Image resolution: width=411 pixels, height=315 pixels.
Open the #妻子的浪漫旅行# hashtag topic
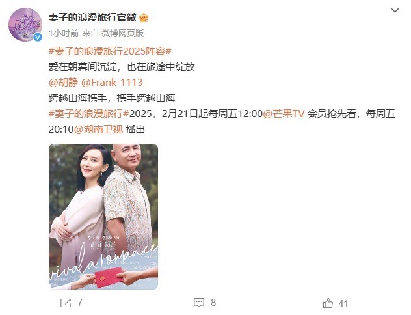(89, 113)
